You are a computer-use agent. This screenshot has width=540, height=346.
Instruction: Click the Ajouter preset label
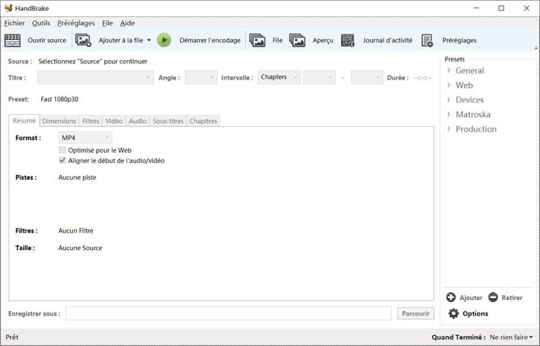point(470,298)
